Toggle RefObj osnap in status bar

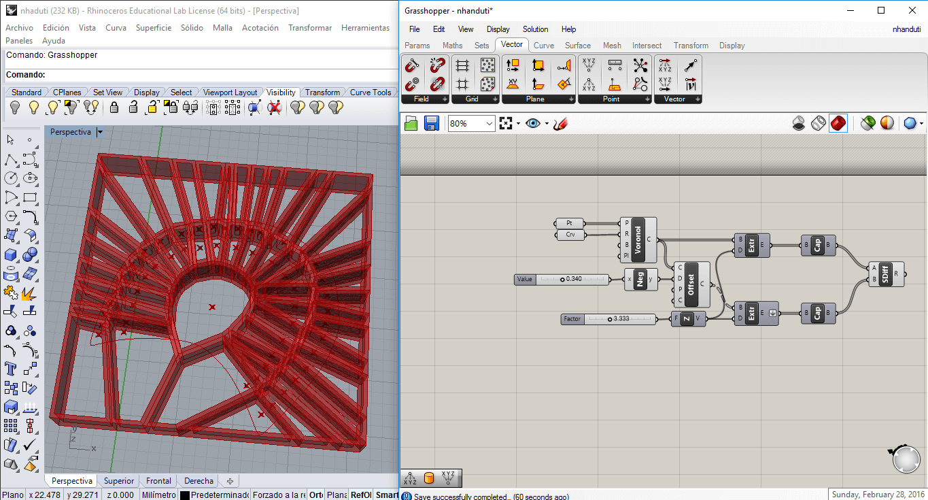coord(360,495)
